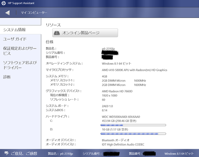Image resolution: width=199 pixels, height=157 pixels.
Task: Click システムBIOS label
Action: click(56, 110)
